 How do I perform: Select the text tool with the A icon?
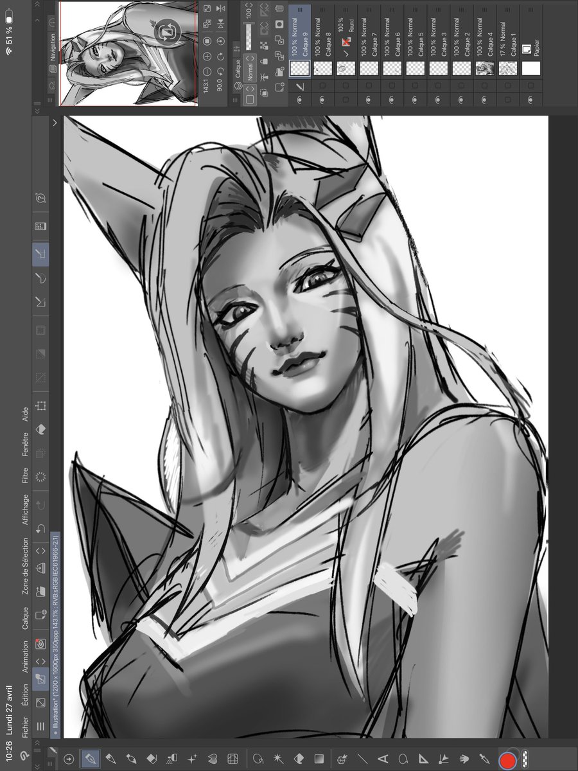[383, 759]
